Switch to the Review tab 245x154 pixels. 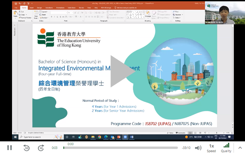tap(81, 8)
